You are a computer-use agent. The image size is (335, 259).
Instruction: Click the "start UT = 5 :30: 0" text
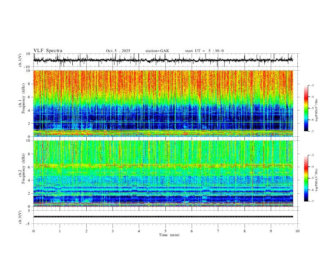tap(204, 51)
